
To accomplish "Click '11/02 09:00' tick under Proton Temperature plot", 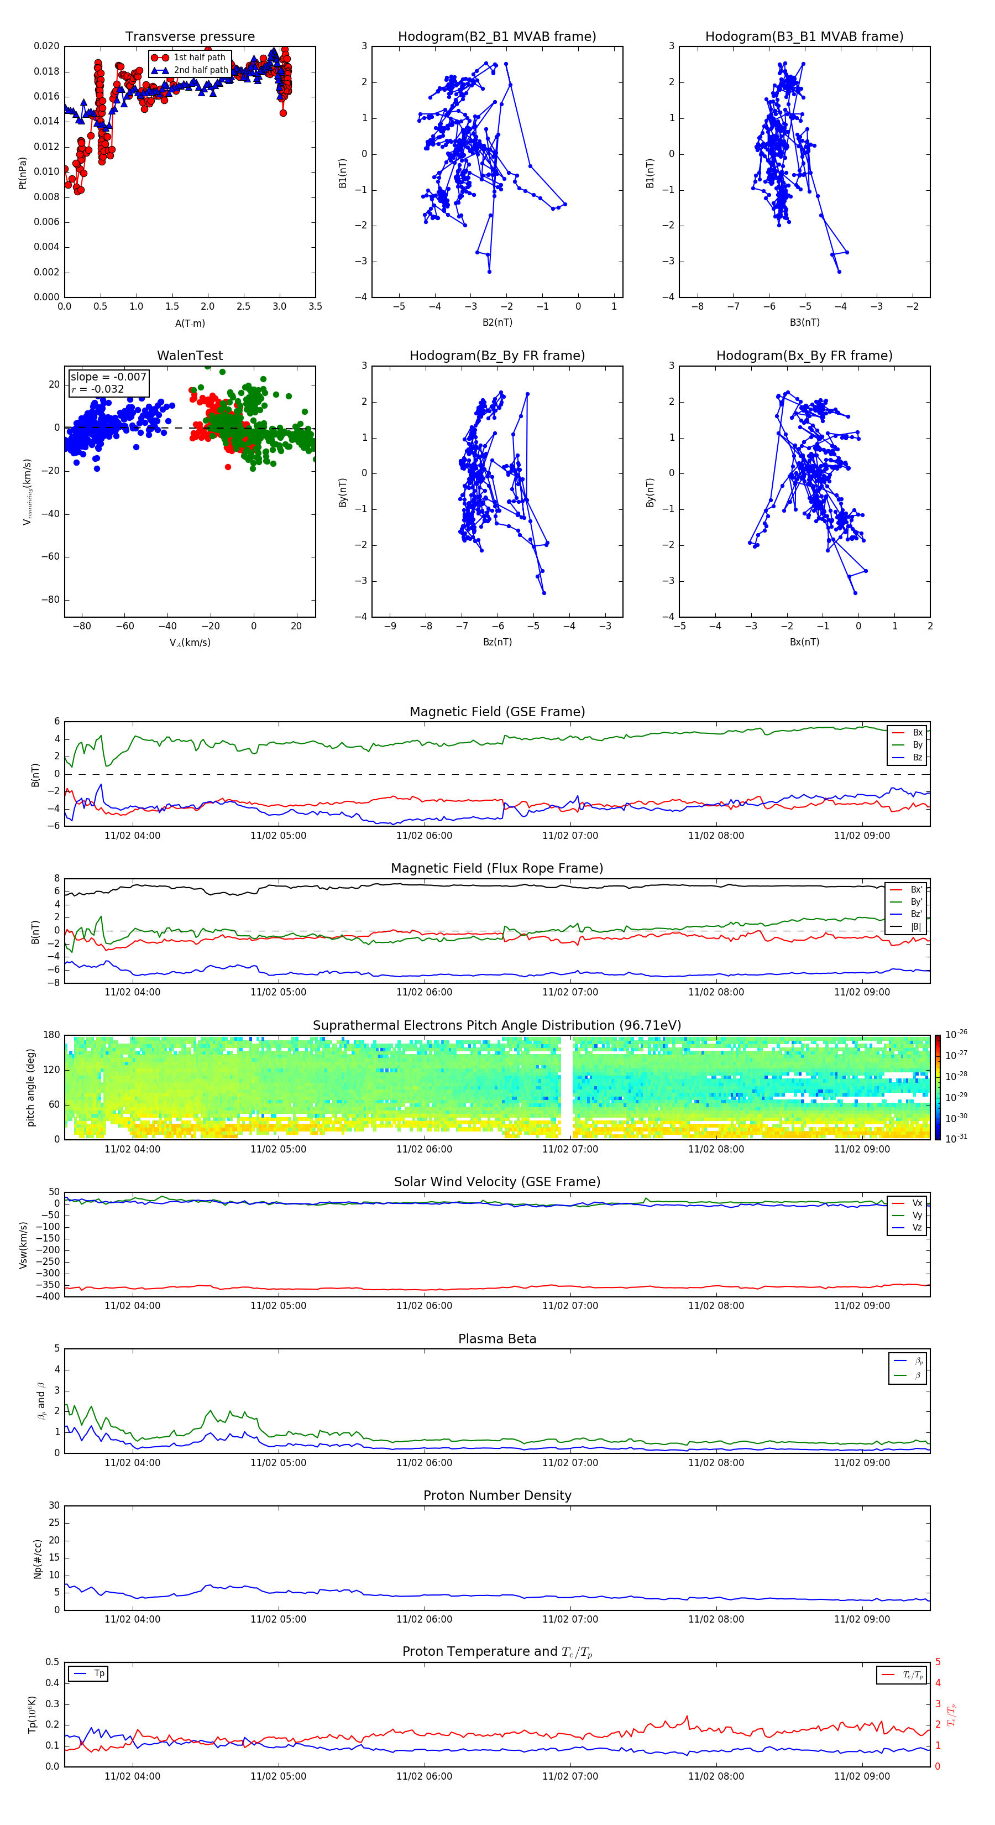I will [862, 1776].
